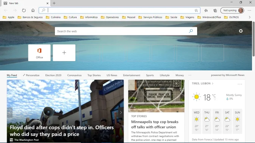Image resolution: width=255 pixels, height=143 pixels.
Task: Reload the page with the Refresh icon
Action: [24, 10]
